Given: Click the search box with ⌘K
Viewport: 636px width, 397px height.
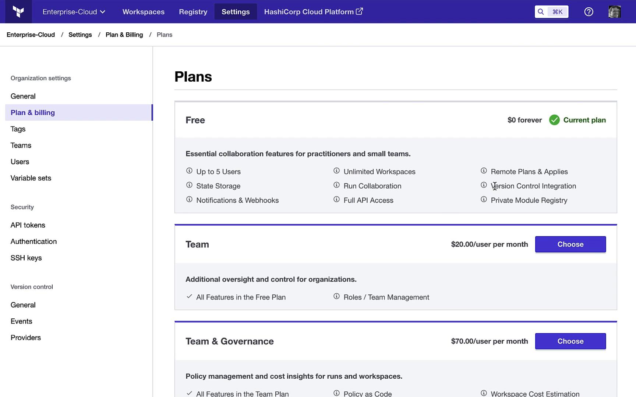Looking at the screenshot, I should pyautogui.click(x=551, y=12).
